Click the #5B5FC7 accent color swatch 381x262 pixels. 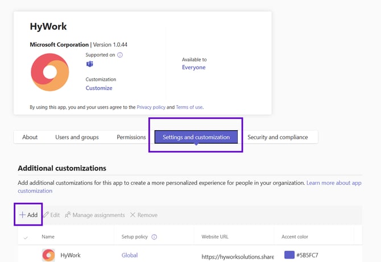[289, 255]
